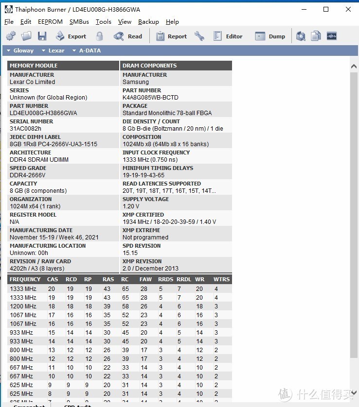The height and width of the screenshot is (407, 359).
Task: Click the WTRS column header
Action: coord(221,280)
